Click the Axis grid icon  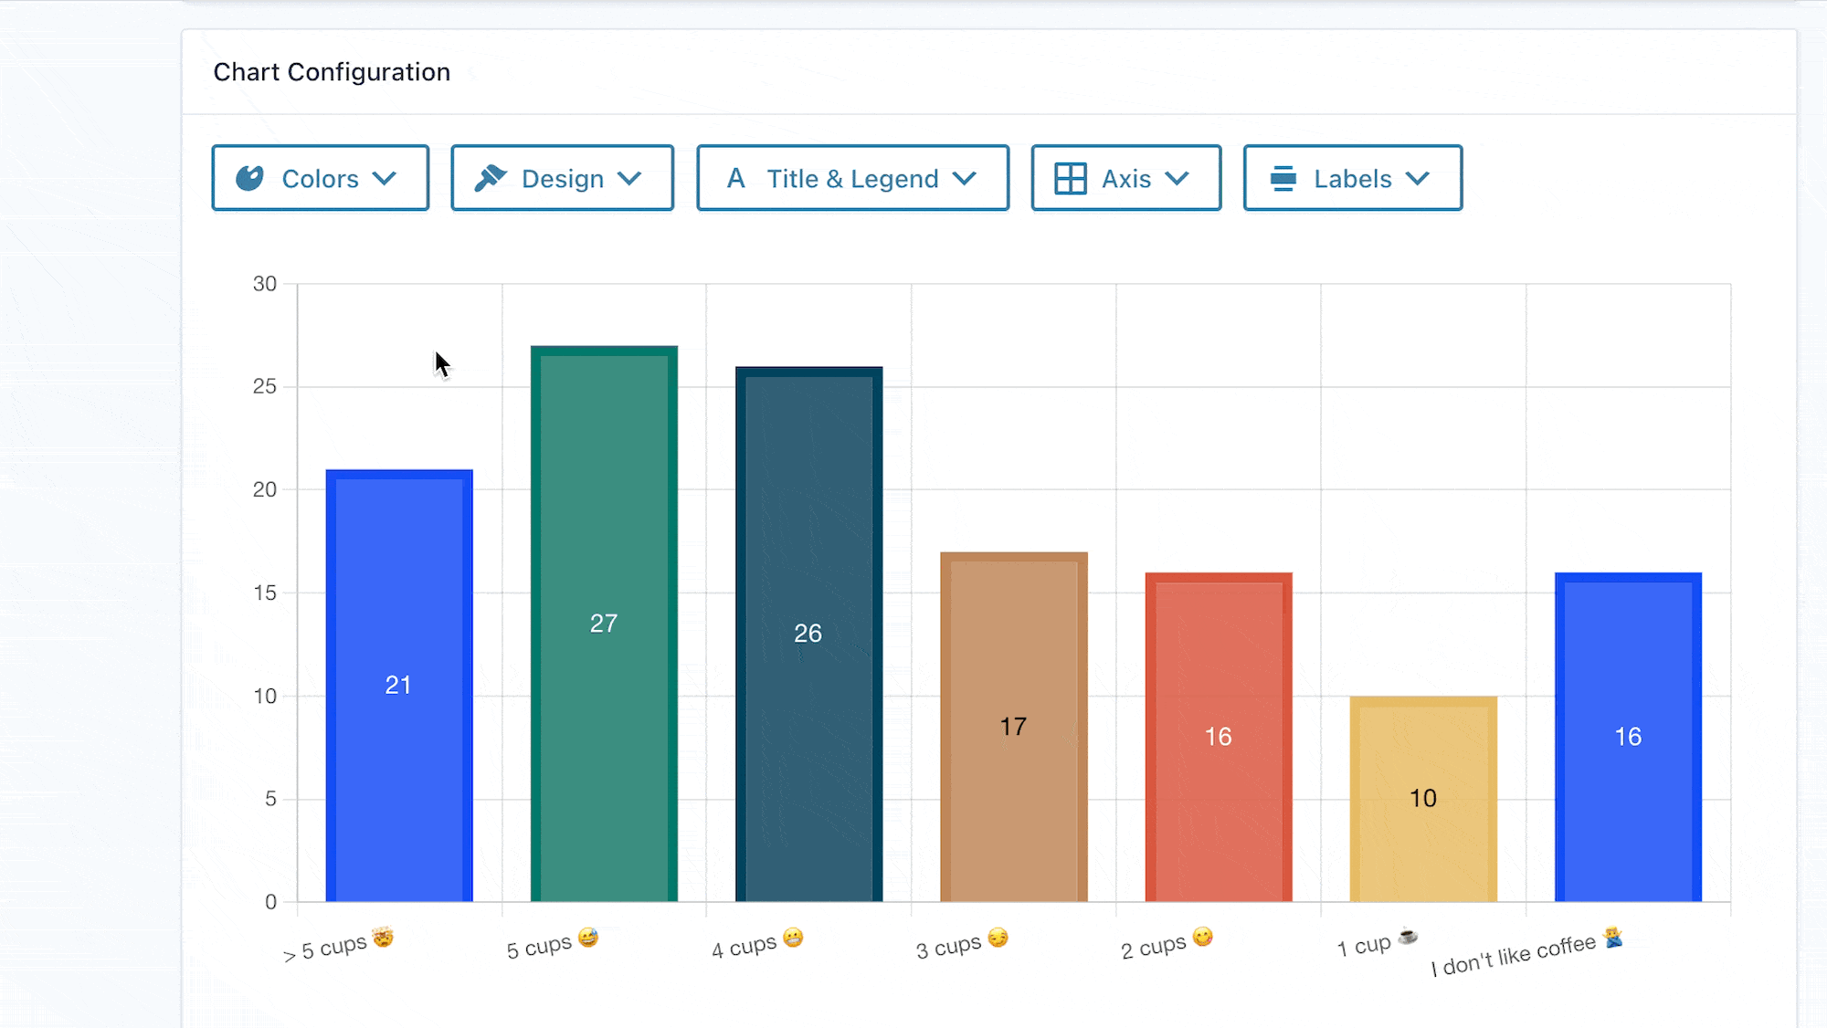click(x=1071, y=178)
